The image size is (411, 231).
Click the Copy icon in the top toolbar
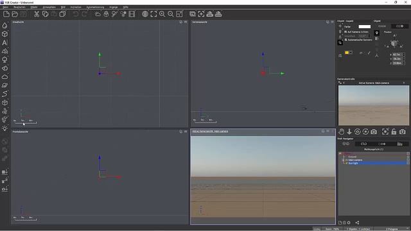(46, 14)
